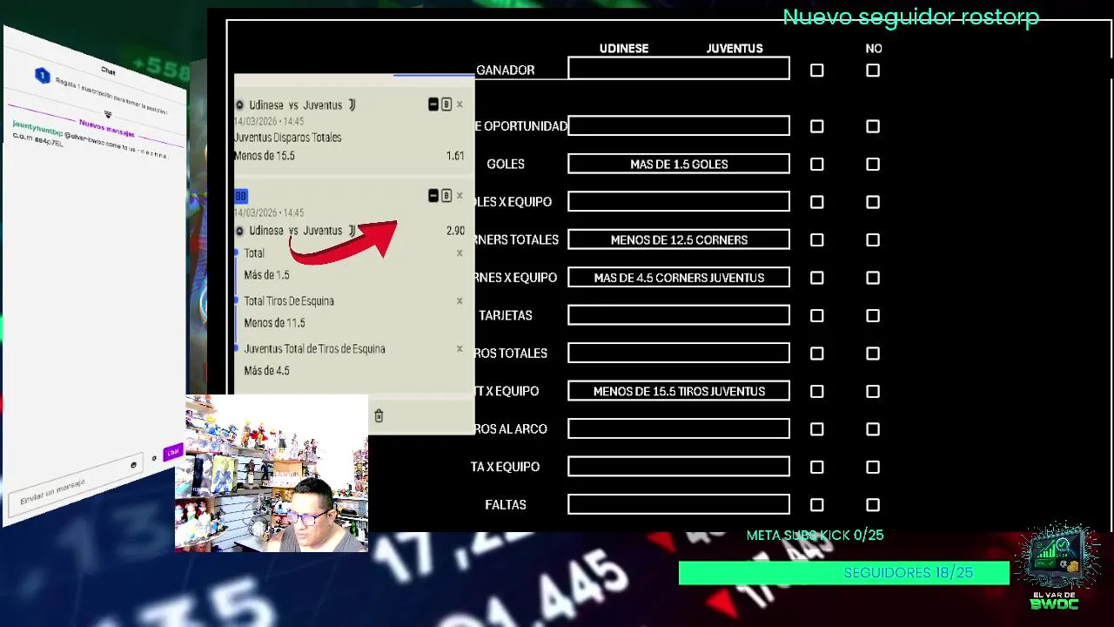Viewport: 1114px width, 627px height.
Task: Tick the NO checkbox in FALTAS row
Action: click(x=873, y=505)
